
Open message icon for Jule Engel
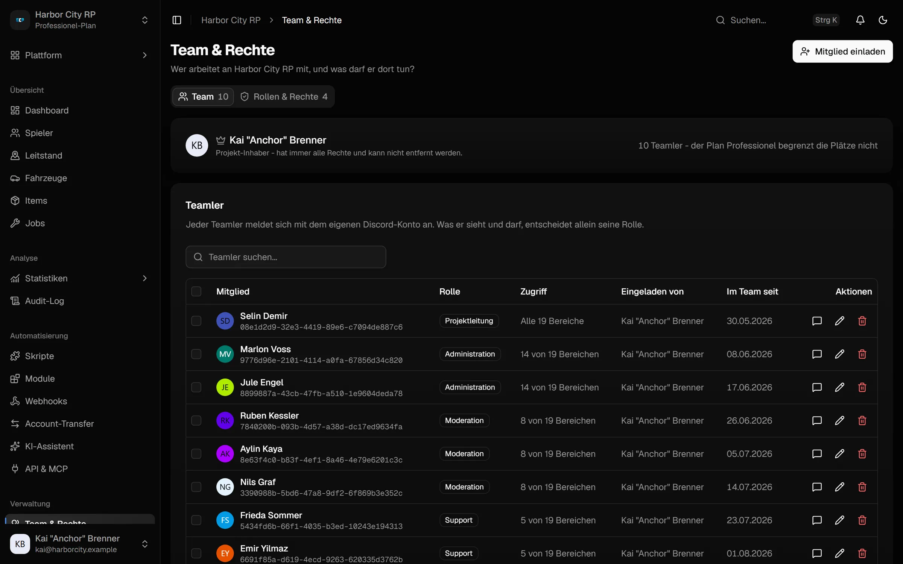pos(817,387)
